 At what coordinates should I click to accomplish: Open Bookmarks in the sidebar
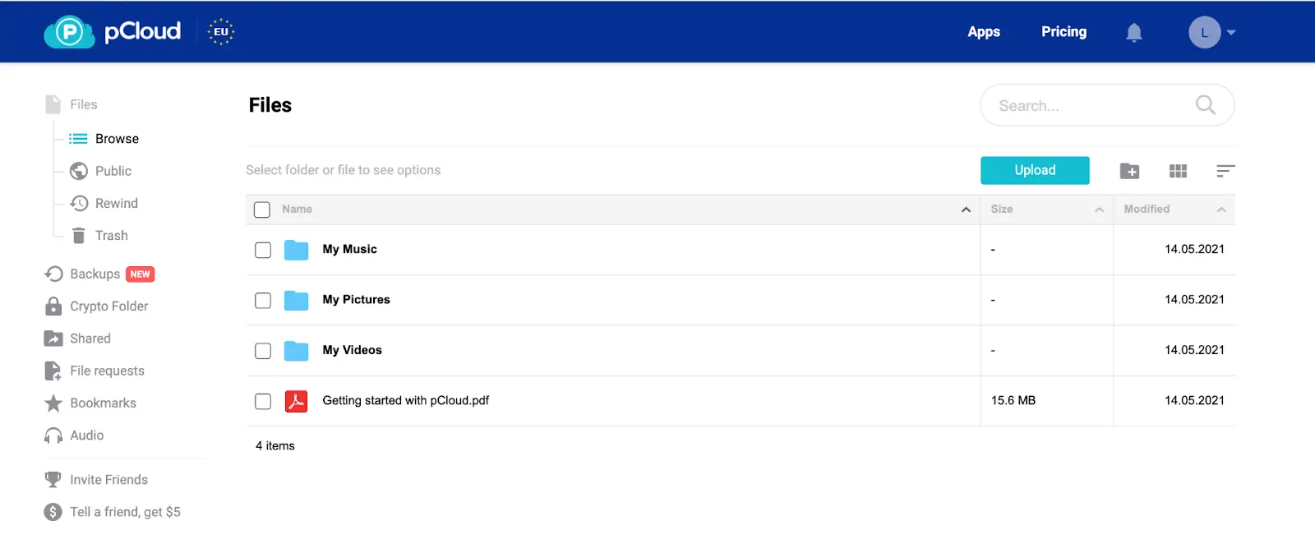pyautogui.click(x=103, y=403)
